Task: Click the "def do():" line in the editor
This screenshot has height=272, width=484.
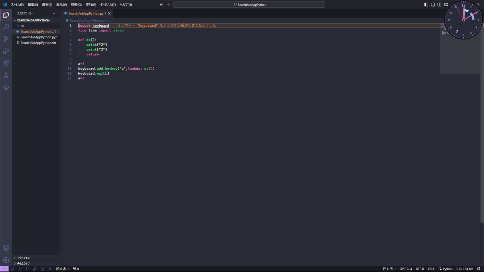Action: [x=87, y=40]
